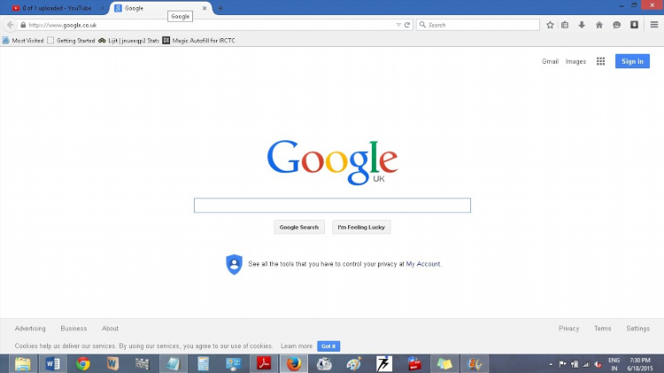Open the Settings footer link

click(637, 329)
